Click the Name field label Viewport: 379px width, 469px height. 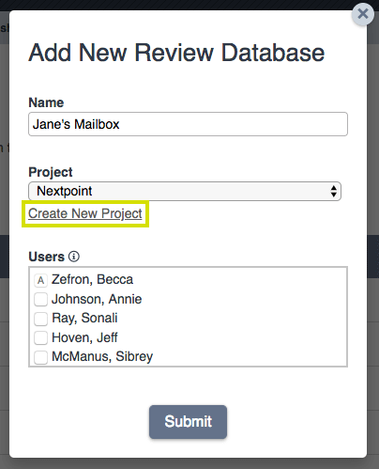point(46,102)
